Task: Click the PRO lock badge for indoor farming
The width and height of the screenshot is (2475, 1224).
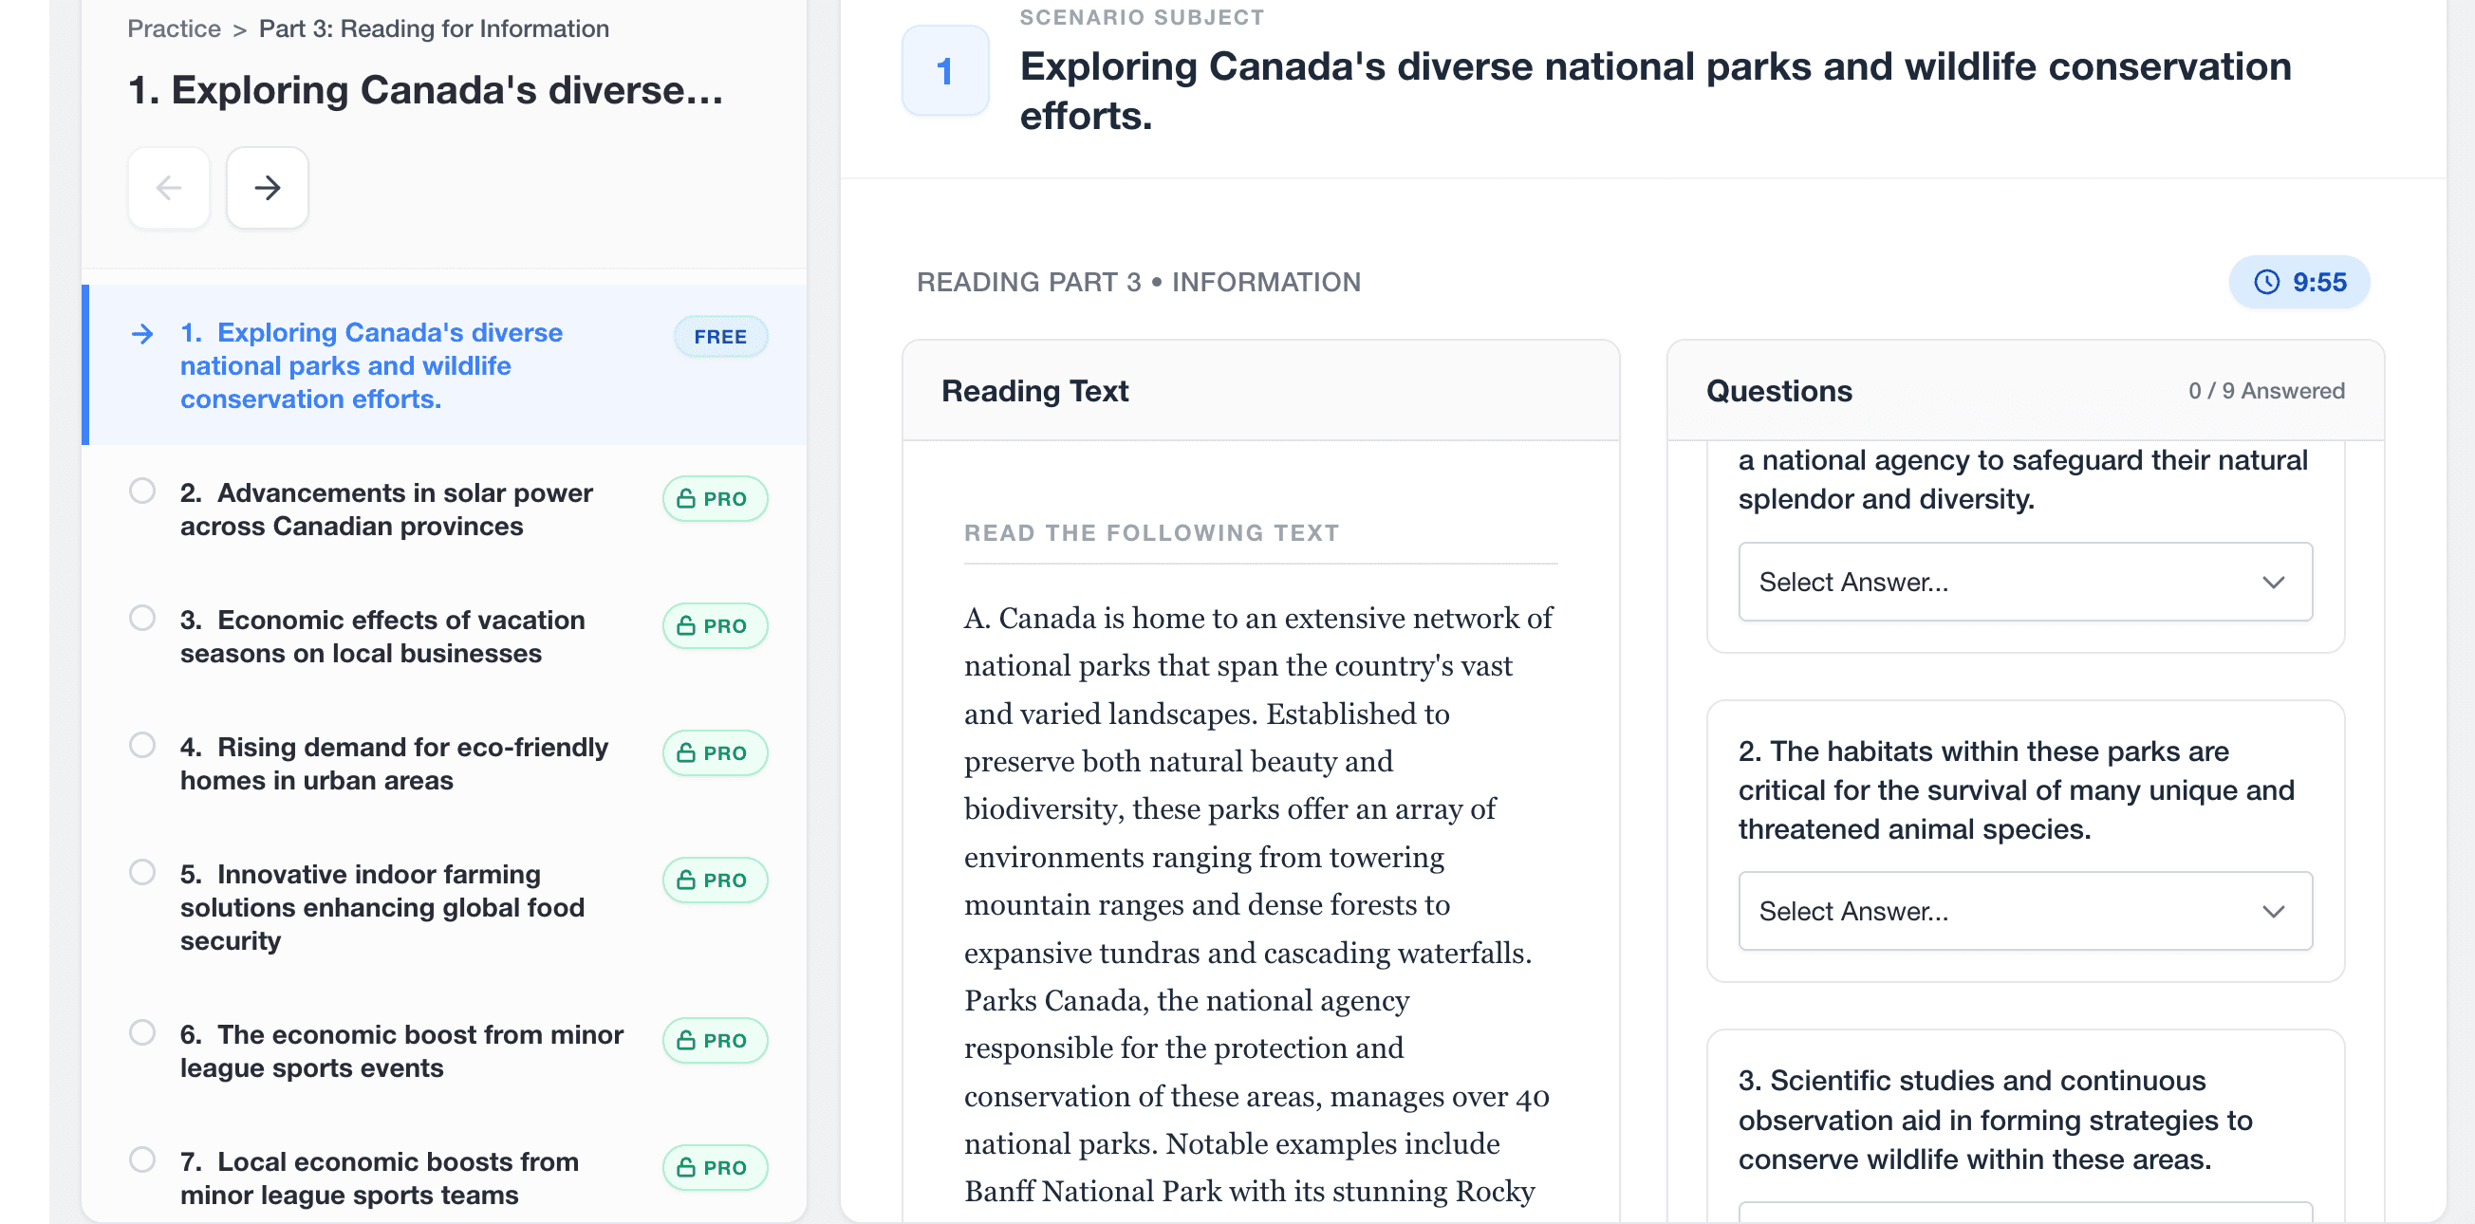Action: (x=714, y=881)
